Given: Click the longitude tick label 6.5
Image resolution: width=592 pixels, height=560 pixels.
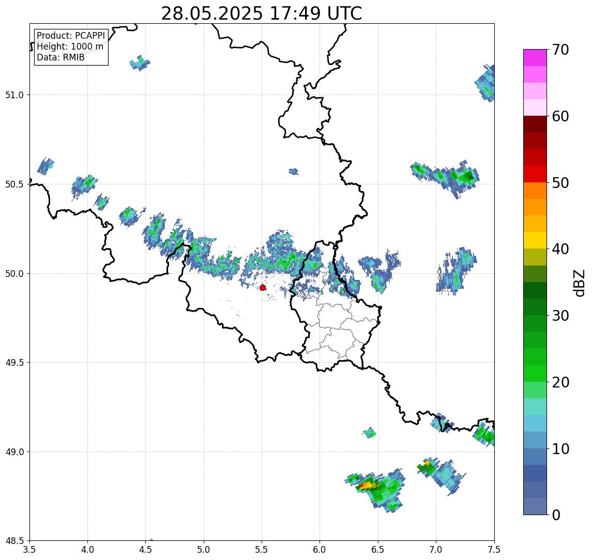Looking at the screenshot, I should (378, 550).
